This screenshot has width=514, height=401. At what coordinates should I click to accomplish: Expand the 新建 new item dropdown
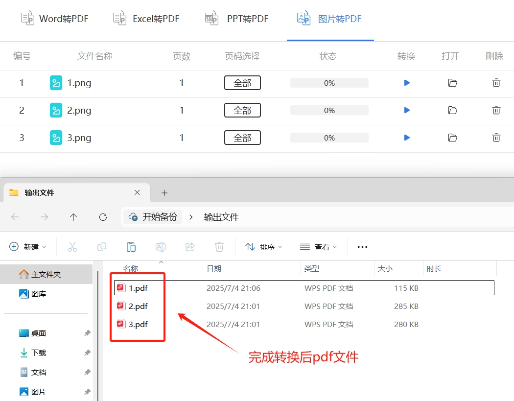[x=28, y=247]
